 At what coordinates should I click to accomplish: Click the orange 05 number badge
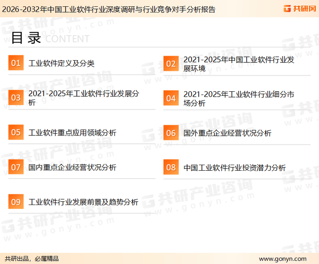coord(16,132)
